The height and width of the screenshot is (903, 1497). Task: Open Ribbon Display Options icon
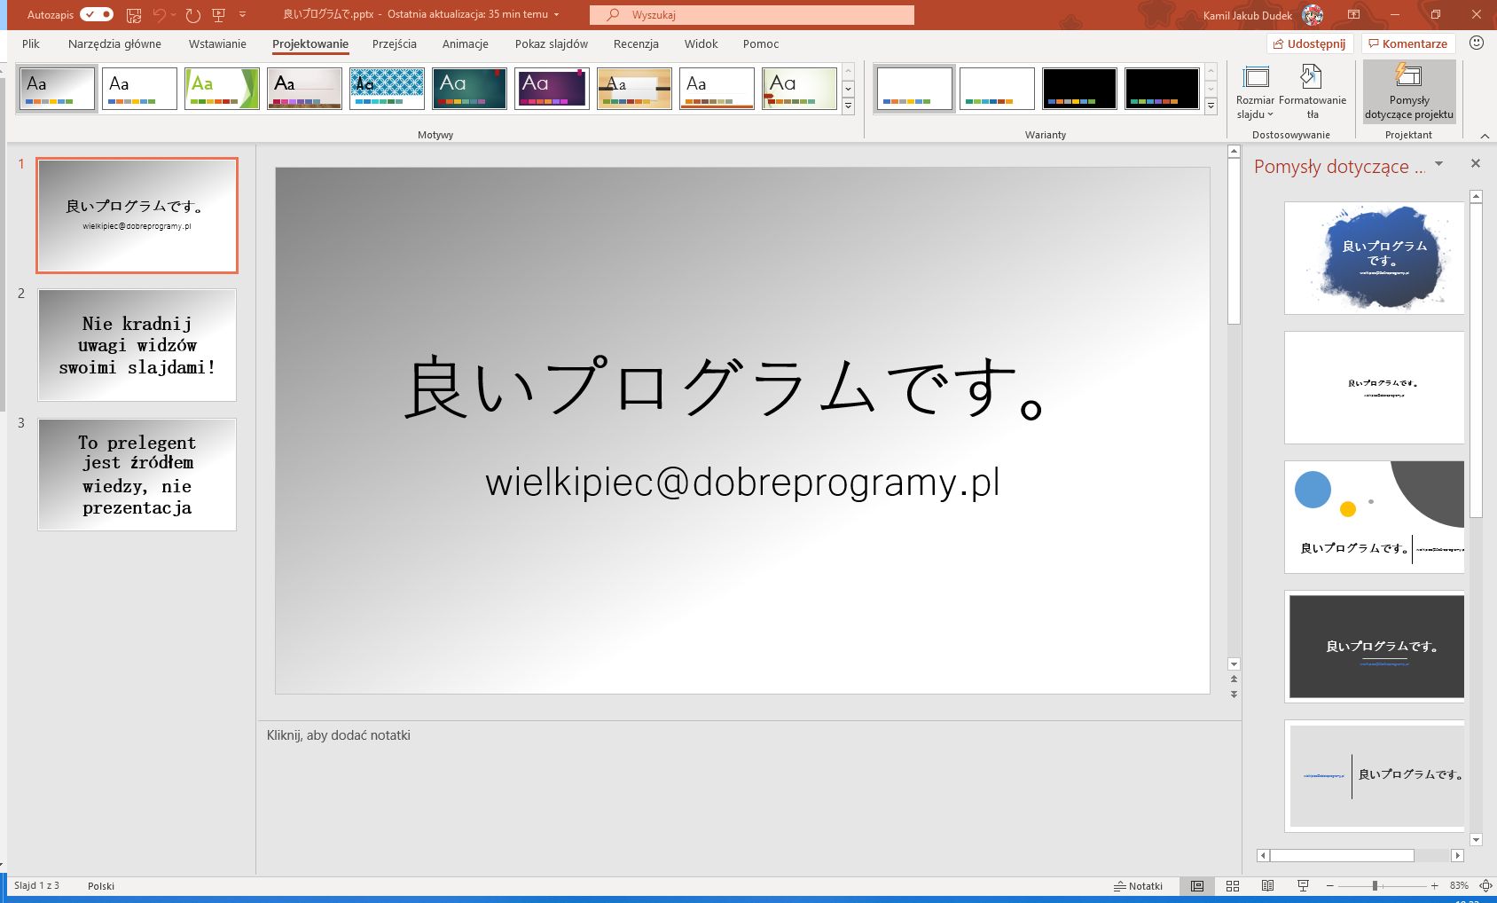1354,15
